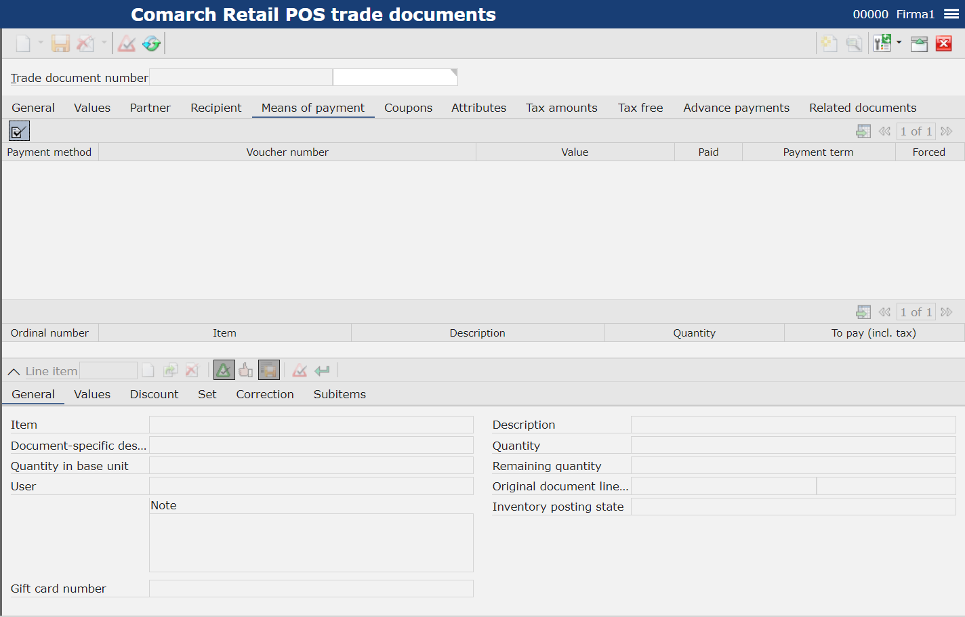Click the Payment term column header

[819, 152]
